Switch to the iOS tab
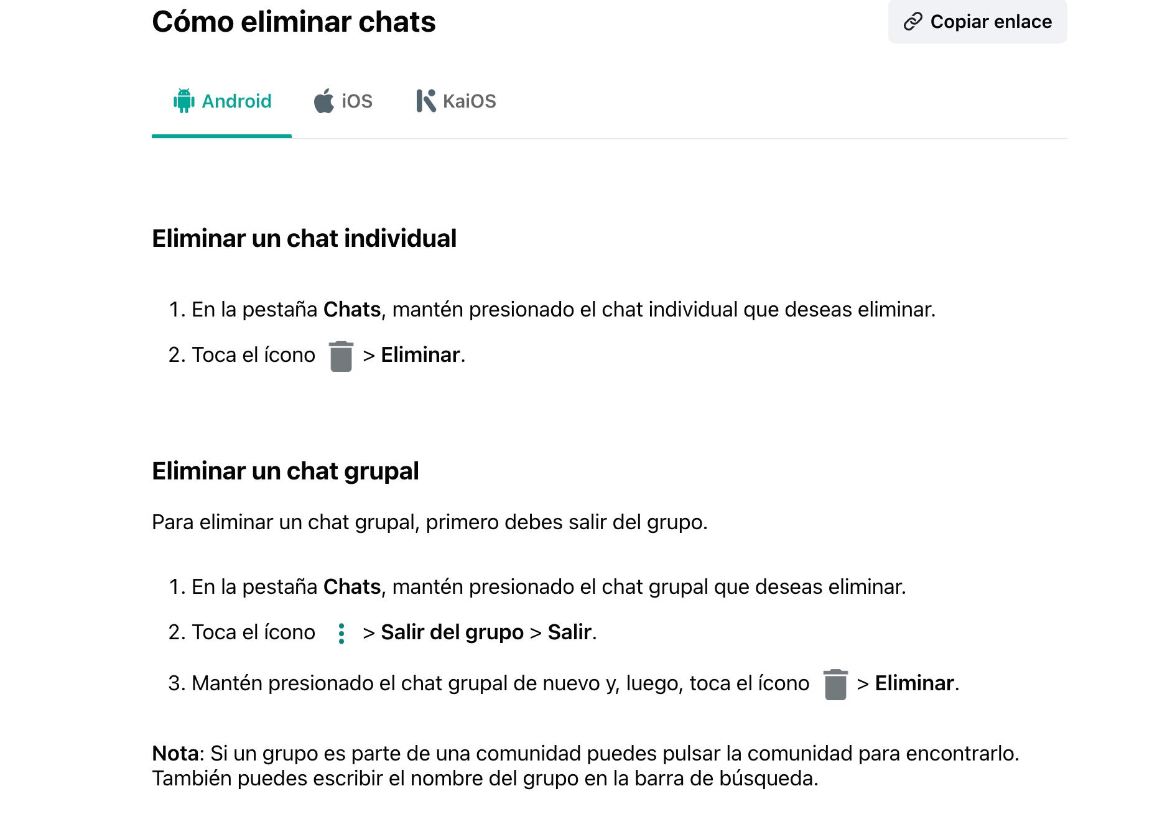Viewport: 1152px width, 837px height. [x=356, y=101]
